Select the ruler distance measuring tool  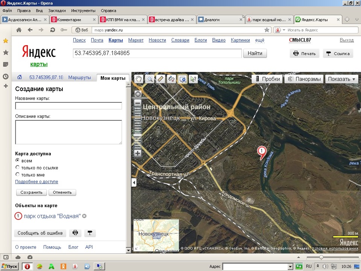click(161, 79)
